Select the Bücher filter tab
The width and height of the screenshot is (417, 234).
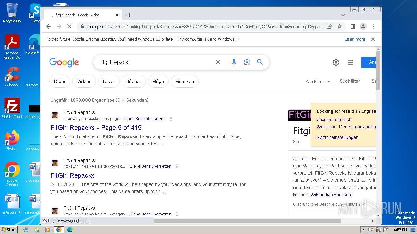[x=134, y=81]
